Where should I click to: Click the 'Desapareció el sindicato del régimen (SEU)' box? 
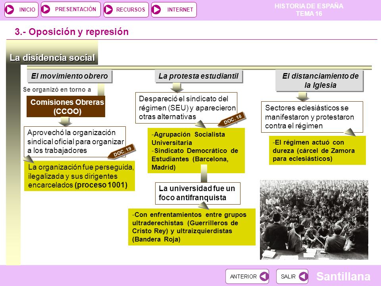click(186, 108)
